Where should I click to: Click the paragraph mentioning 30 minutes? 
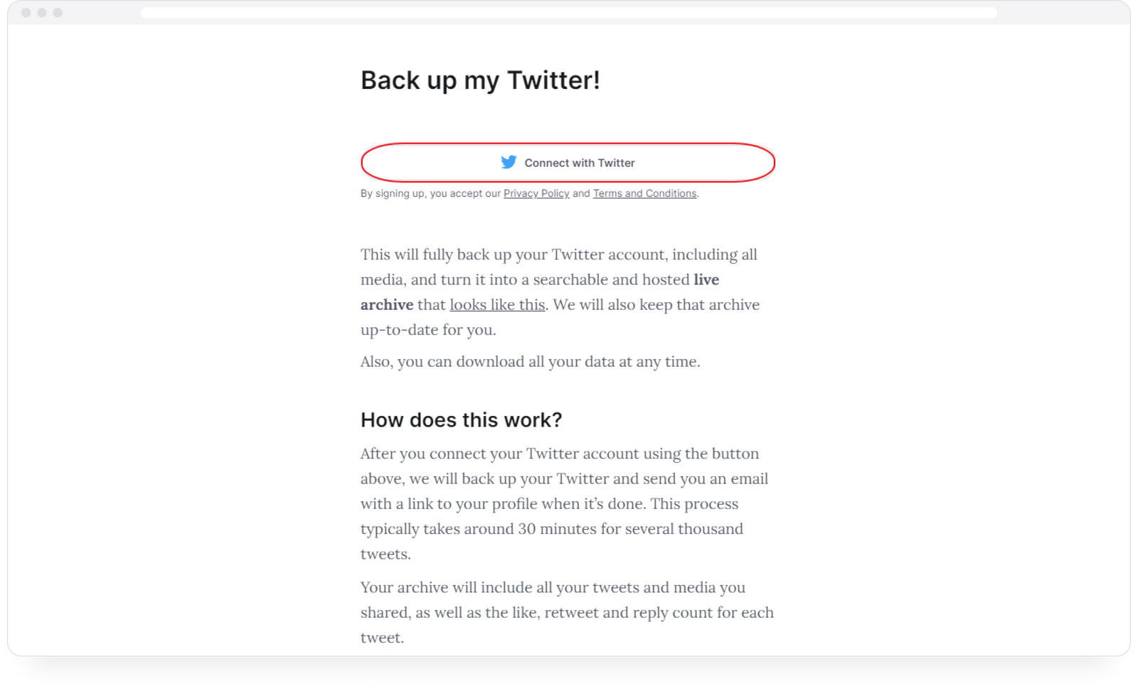tap(563, 503)
